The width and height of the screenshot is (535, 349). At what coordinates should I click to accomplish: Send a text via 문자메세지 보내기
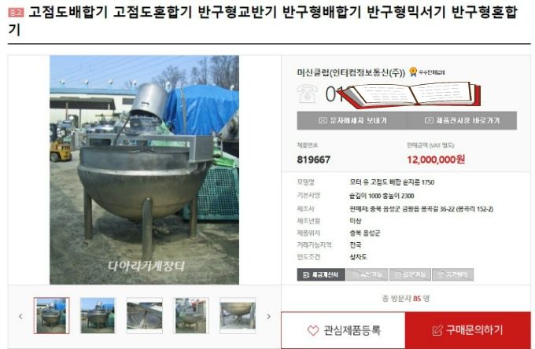click(352, 120)
